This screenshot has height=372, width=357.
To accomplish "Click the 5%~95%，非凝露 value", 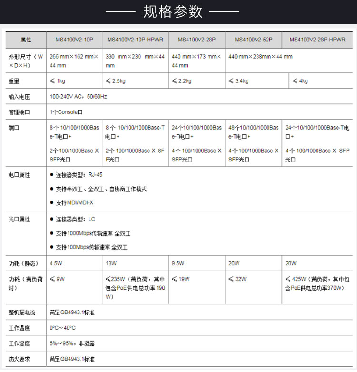I will click(x=72, y=343).
